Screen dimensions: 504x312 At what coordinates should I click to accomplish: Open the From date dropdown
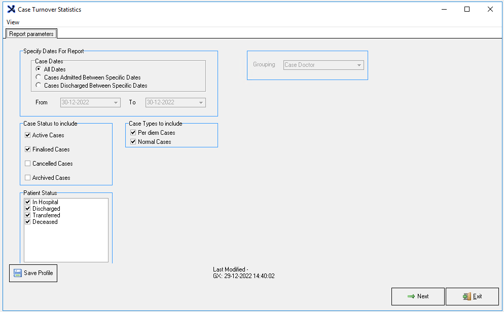[x=116, y=102]
